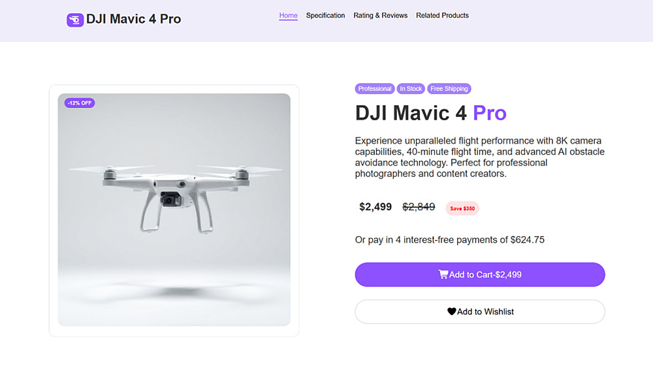Add the product to Wishlist
653x376 pixels.
click(x=480, y=311)
